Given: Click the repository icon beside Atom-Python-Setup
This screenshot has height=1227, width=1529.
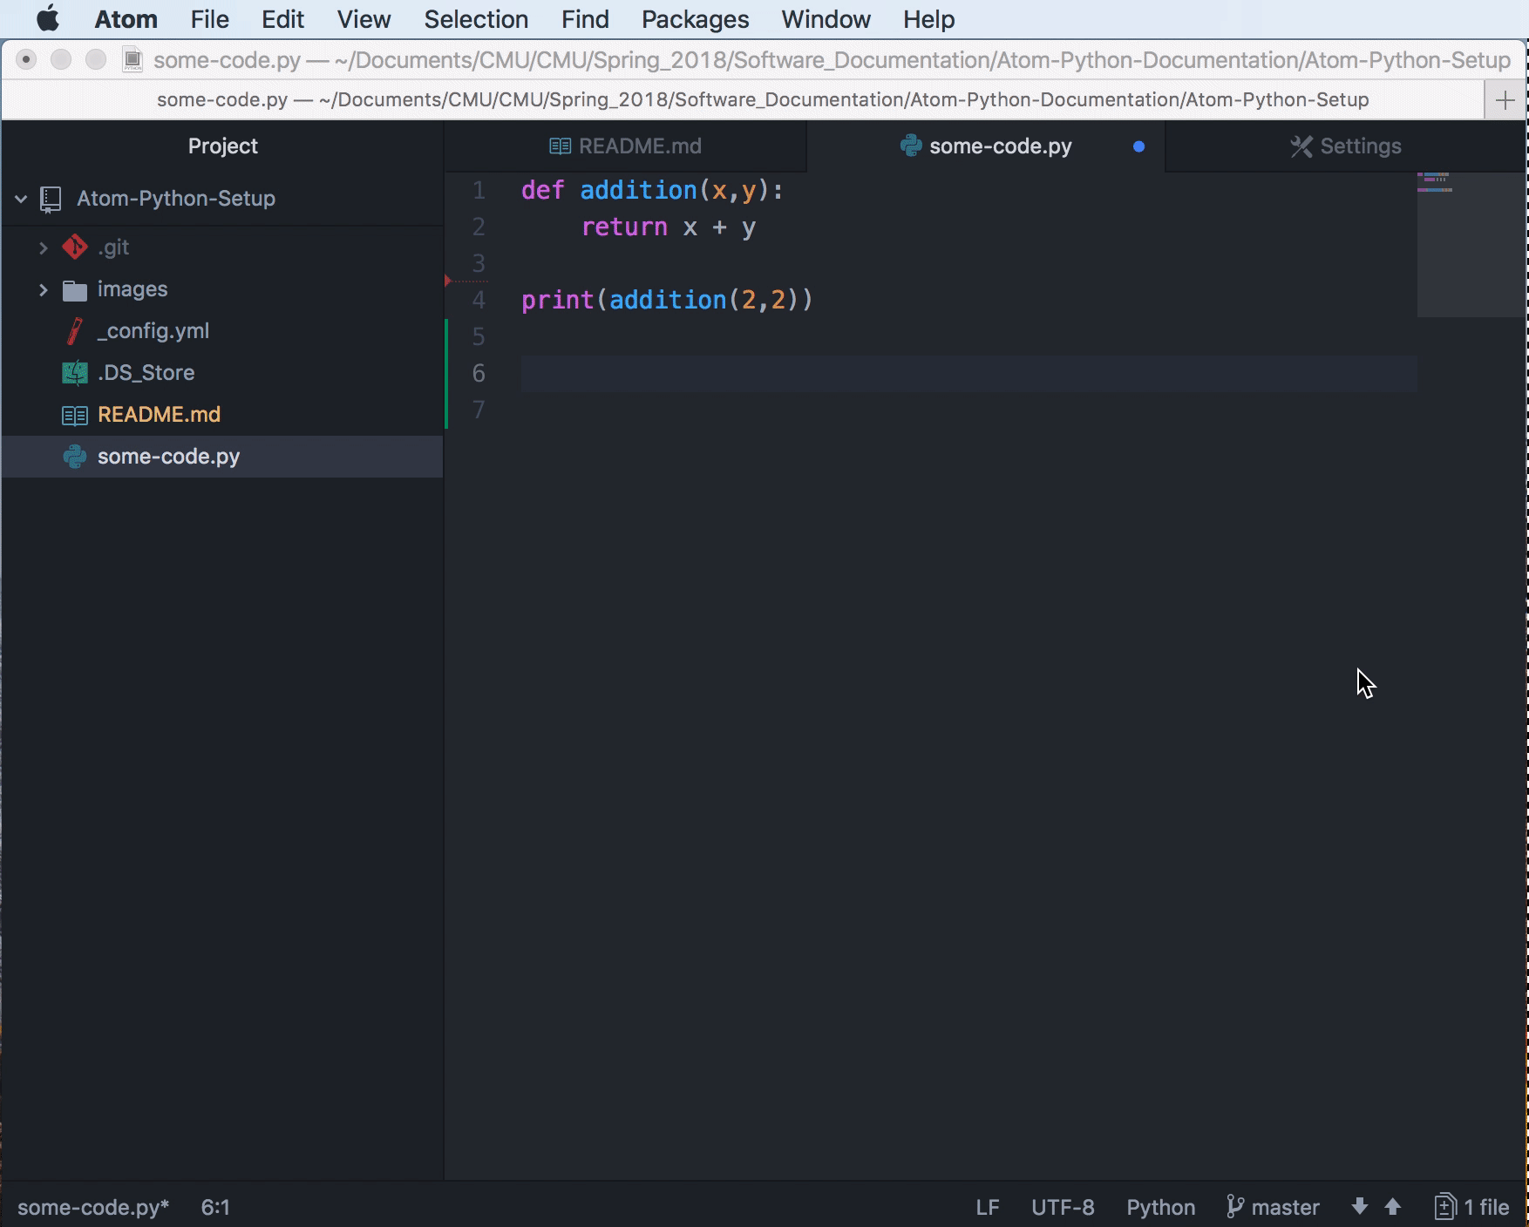Looking at the screenshot, I should coord(51,200).
